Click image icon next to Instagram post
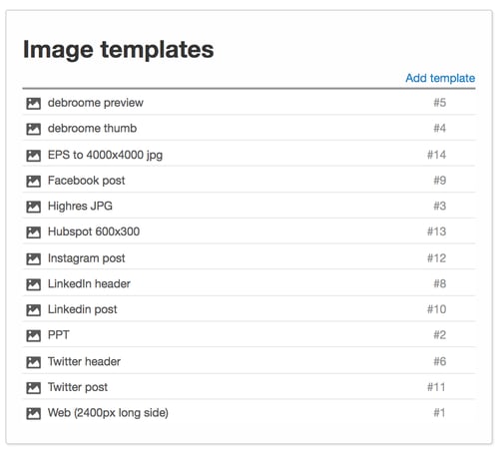 coord(34,259)
